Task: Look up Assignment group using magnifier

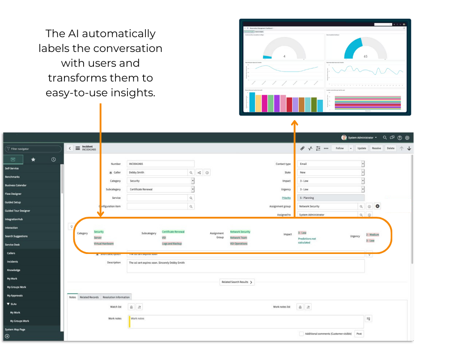Action: [361, 206]
